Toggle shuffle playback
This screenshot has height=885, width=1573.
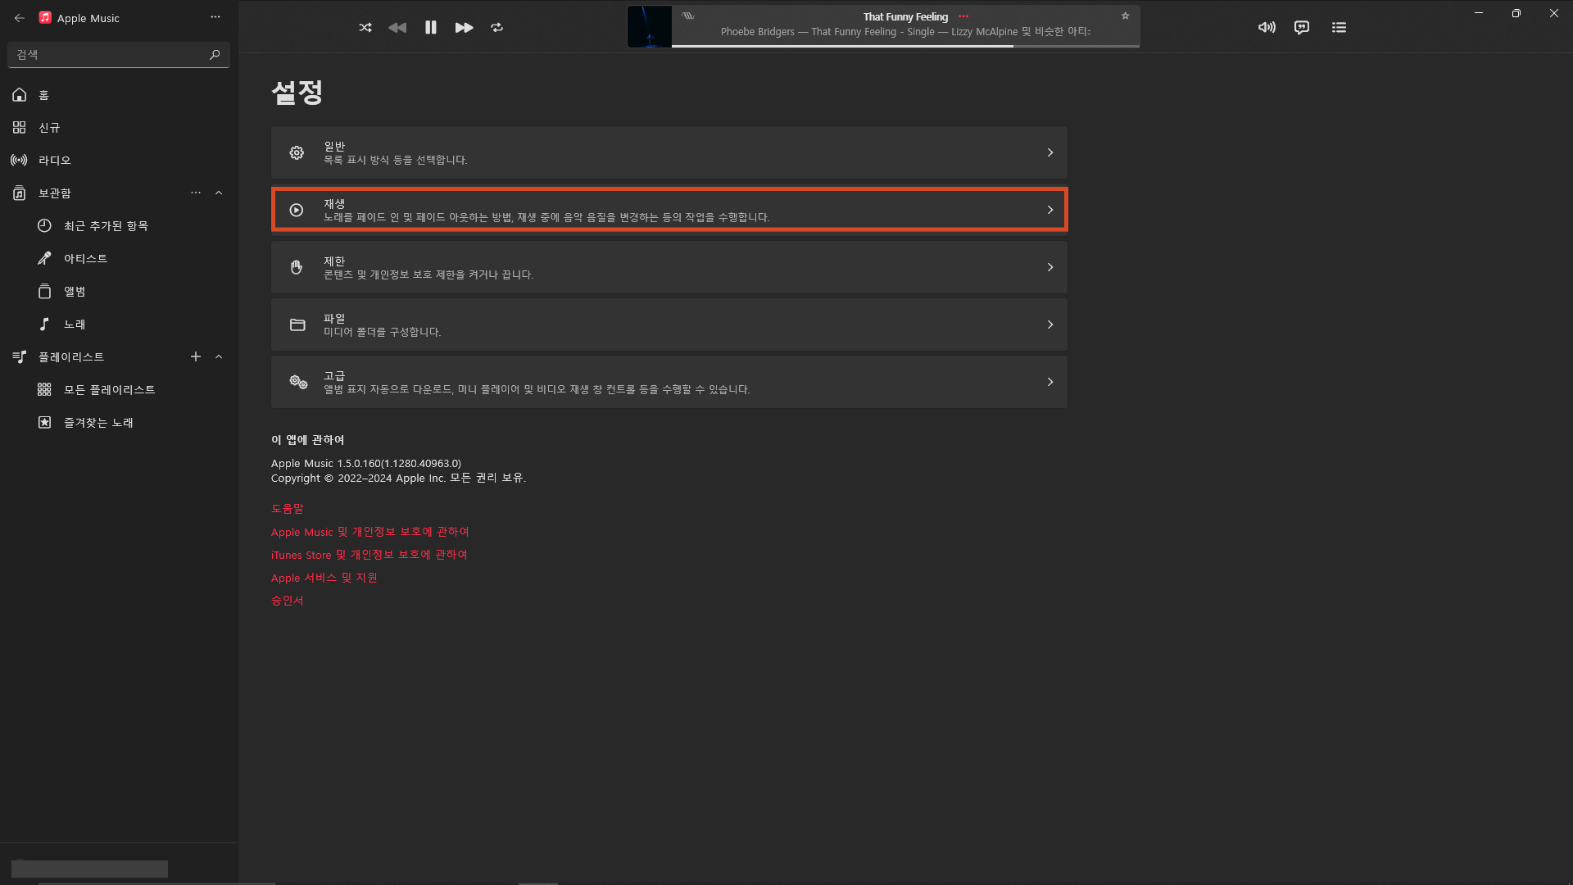365,27
